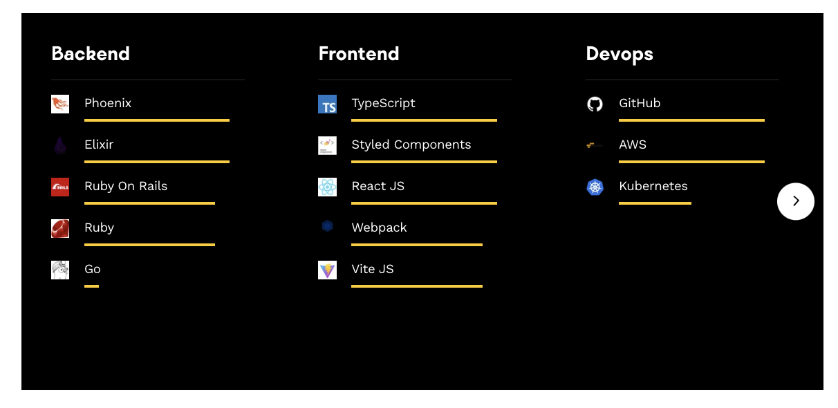
Task: Click the blue TypeScript TS icon
Action: (327, 104)
